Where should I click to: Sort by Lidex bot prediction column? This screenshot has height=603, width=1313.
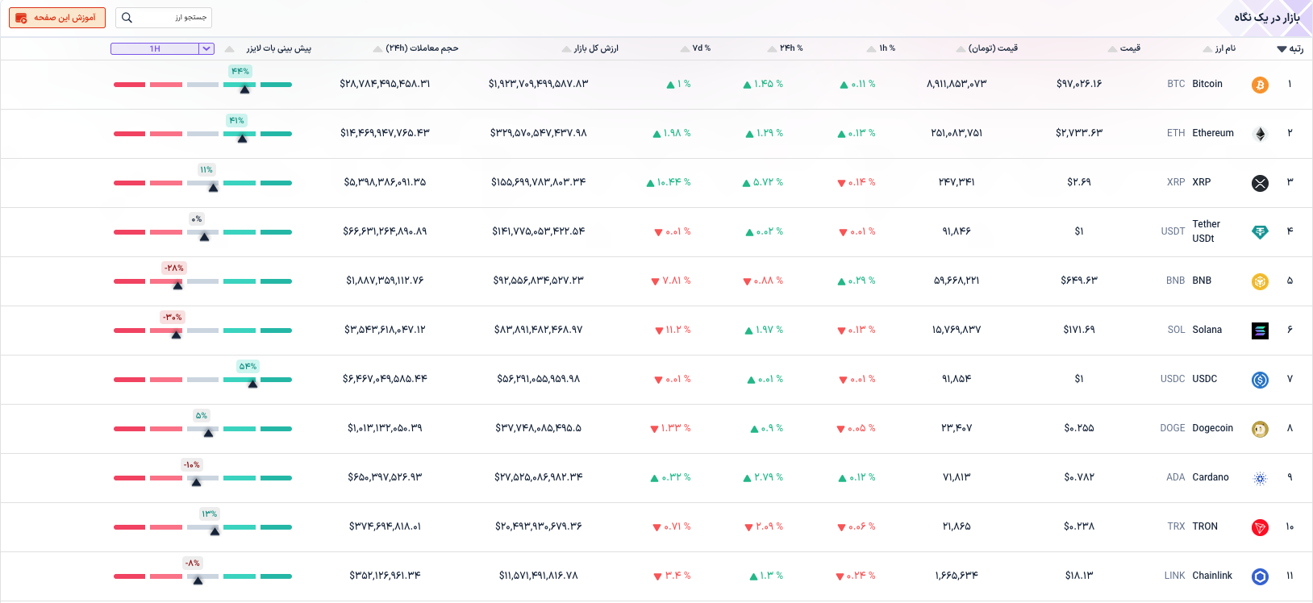[269, 48]
